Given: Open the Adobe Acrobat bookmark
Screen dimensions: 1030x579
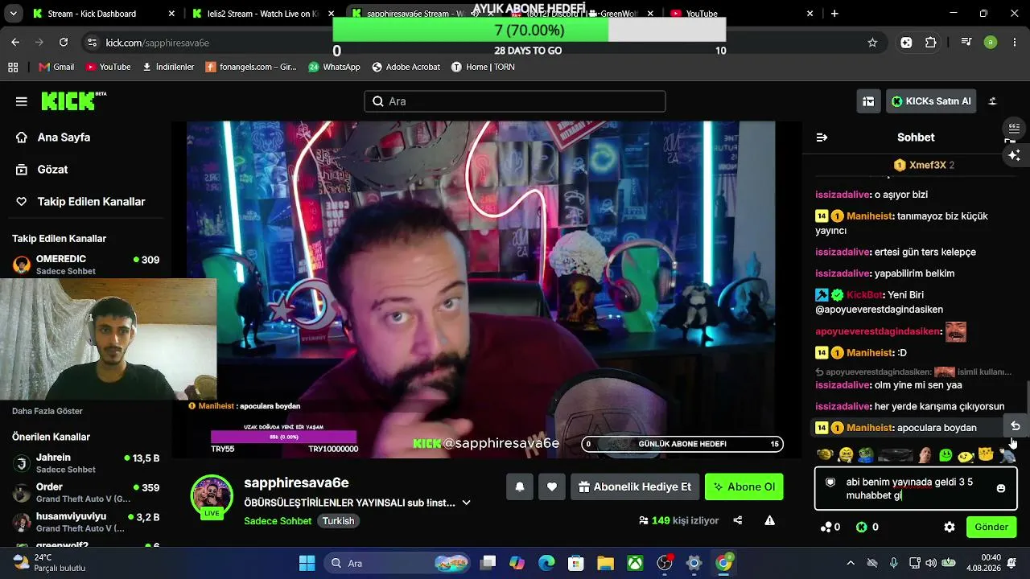Looking at the screenshot, I should (406, 67).
